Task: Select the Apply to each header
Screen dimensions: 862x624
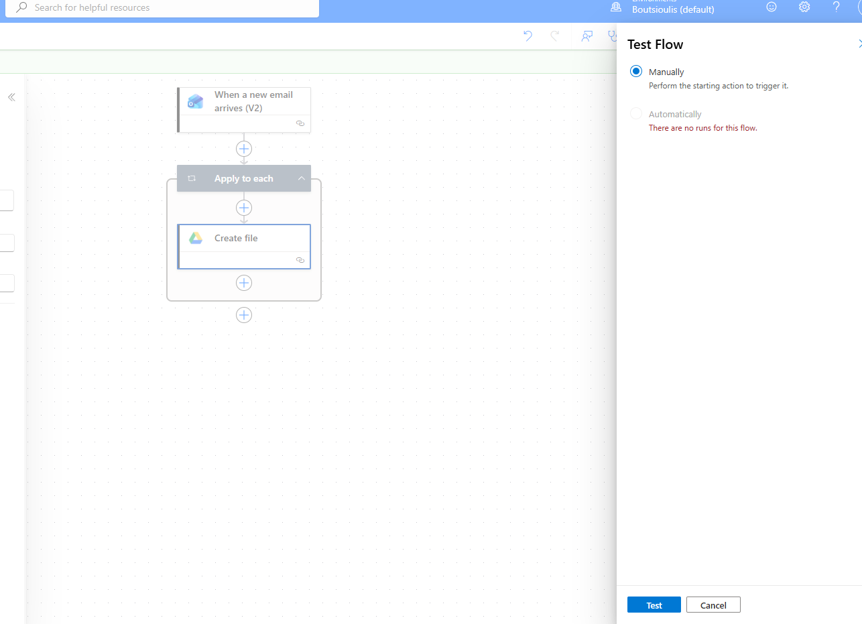Action: pyautogui.click(x=243, y=178)
